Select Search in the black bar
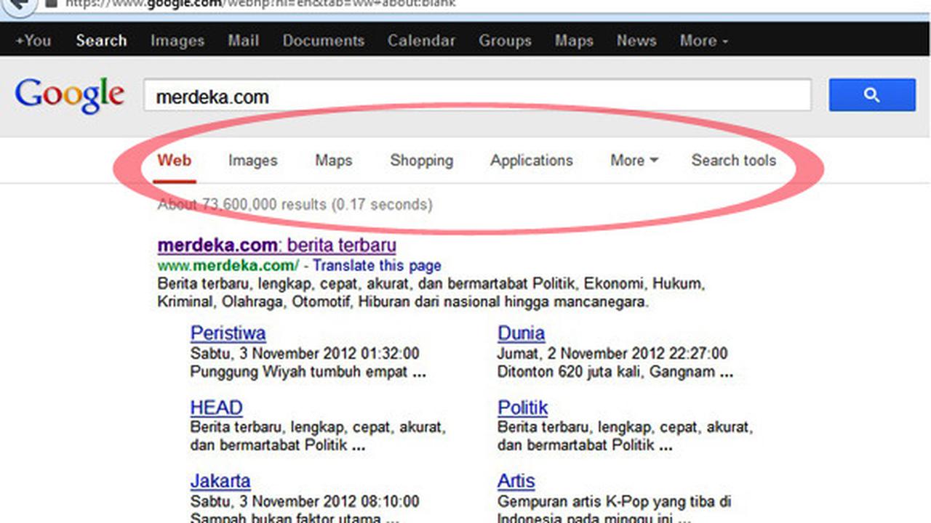 101,41
